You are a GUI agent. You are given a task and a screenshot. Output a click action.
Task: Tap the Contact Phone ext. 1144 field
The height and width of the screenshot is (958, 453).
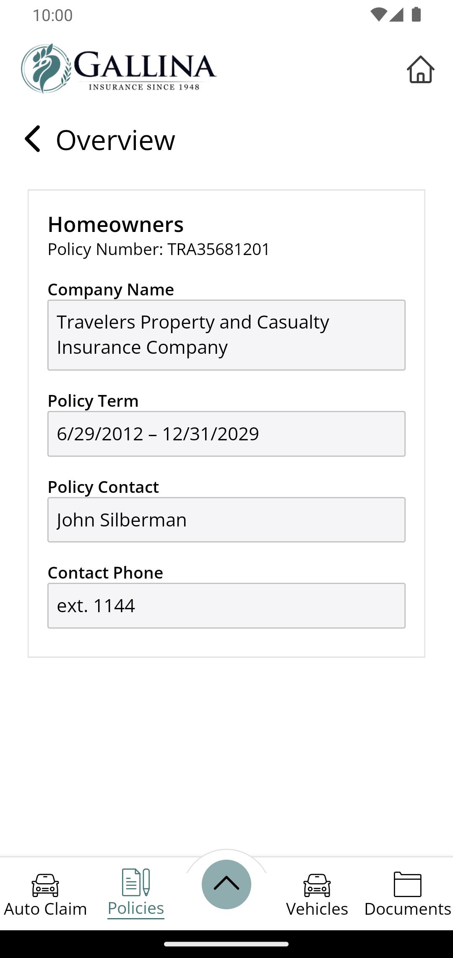[x=226, y=605]
